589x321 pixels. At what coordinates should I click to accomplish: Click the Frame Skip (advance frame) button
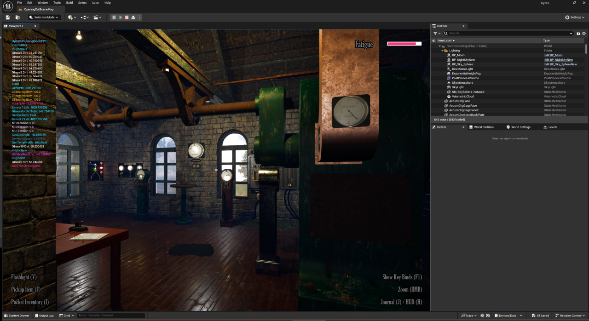click(x=121, y=17)
